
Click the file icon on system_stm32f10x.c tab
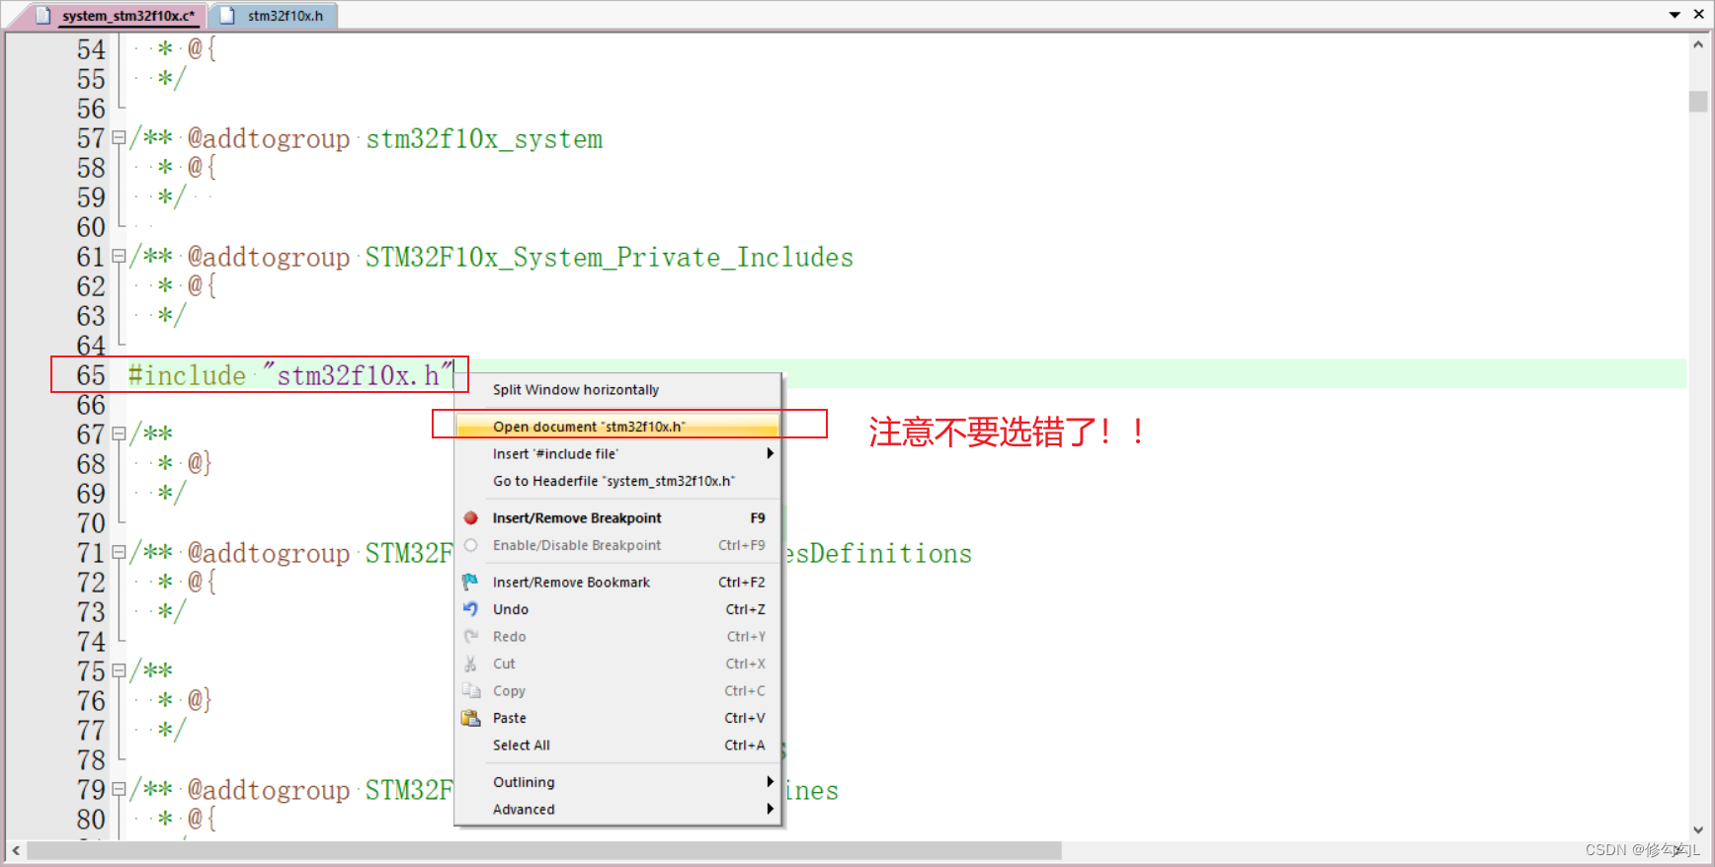[x=42, y=15]
